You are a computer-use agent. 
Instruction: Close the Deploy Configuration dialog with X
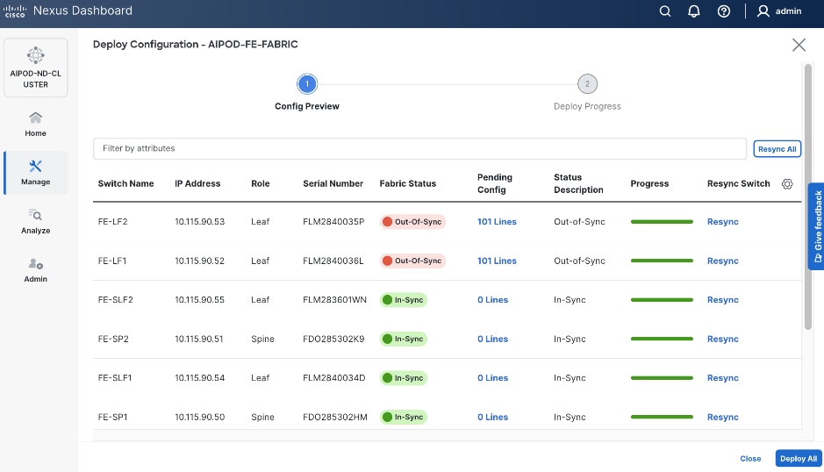click(799, 45)
